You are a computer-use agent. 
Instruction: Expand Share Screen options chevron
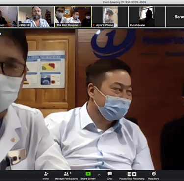pos(99,175)
